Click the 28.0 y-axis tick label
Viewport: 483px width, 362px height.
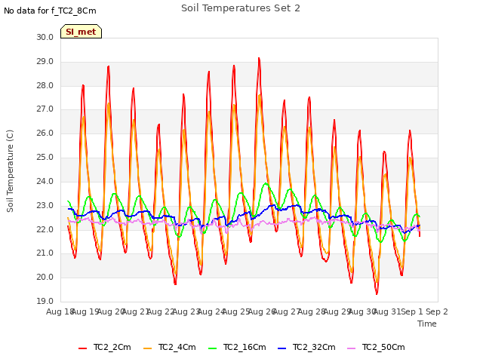(45, 85)
